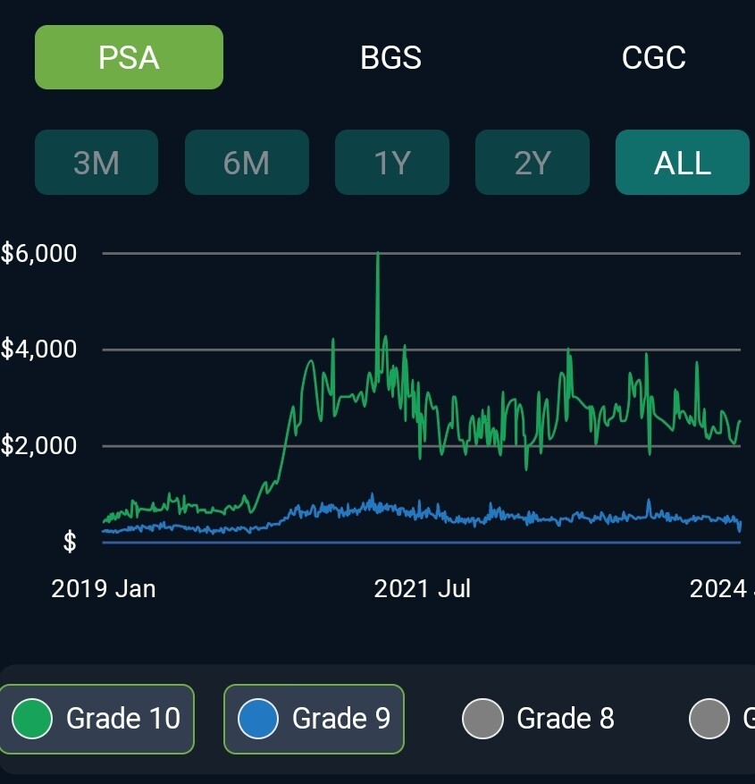The width and height of the screenshot is (755, 784).
Task: Click the 2019 Jan axis label
Action: tap(104, 588)
